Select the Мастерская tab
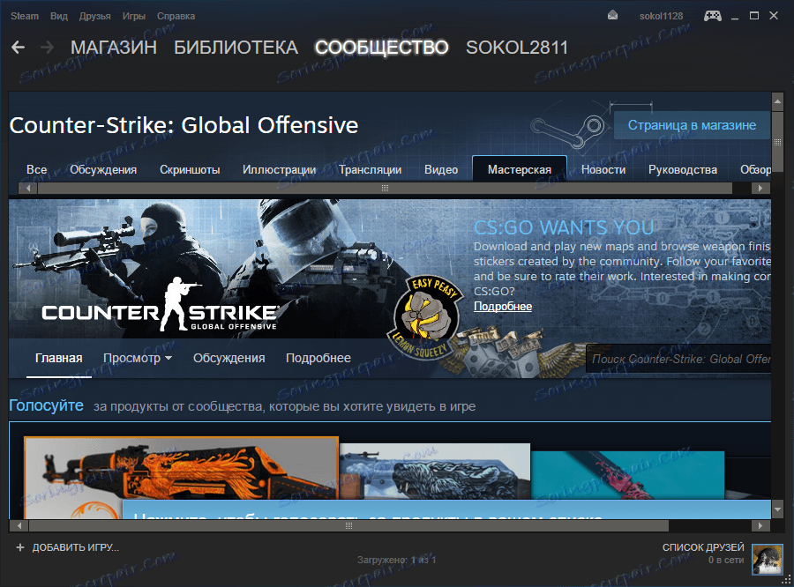The height and width of the screenshot is (587, 794). 520,169
